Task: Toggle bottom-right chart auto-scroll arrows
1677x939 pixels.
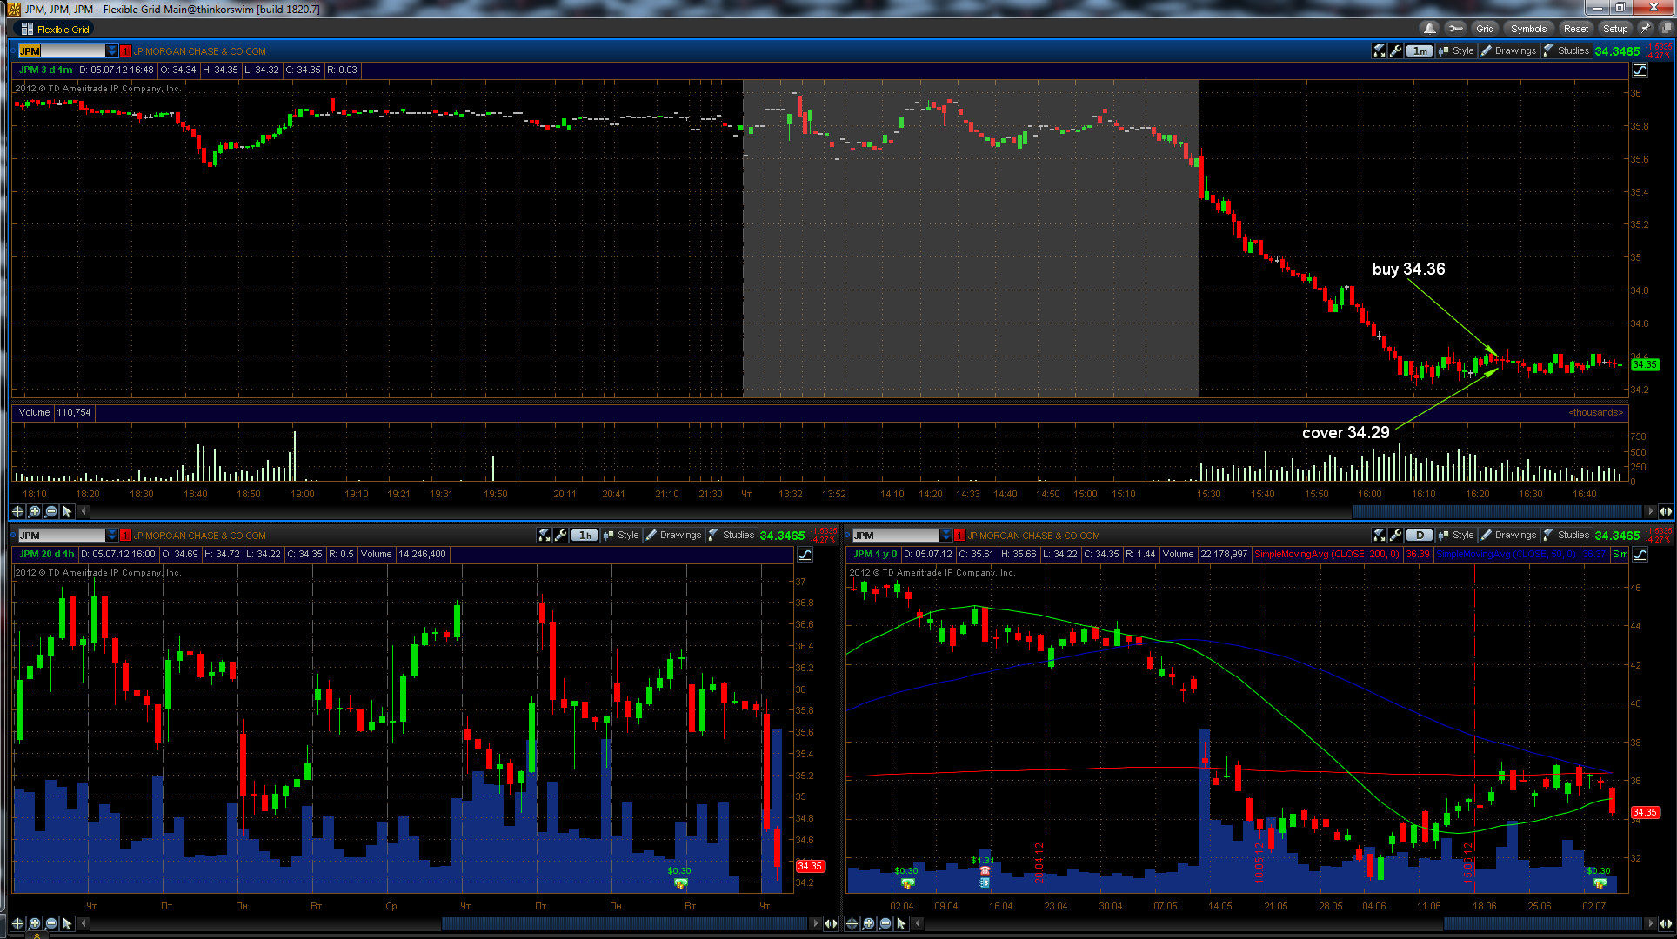Action: coord(1666,923)
